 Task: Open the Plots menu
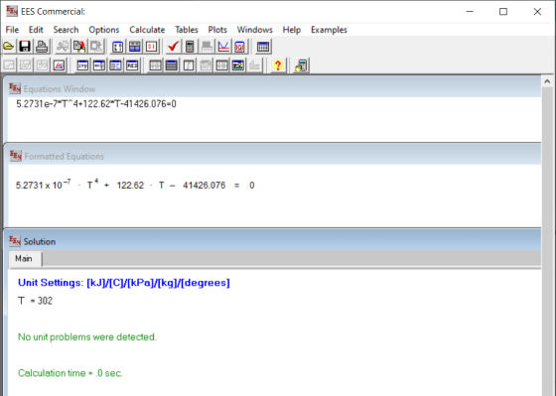[217, 30]
